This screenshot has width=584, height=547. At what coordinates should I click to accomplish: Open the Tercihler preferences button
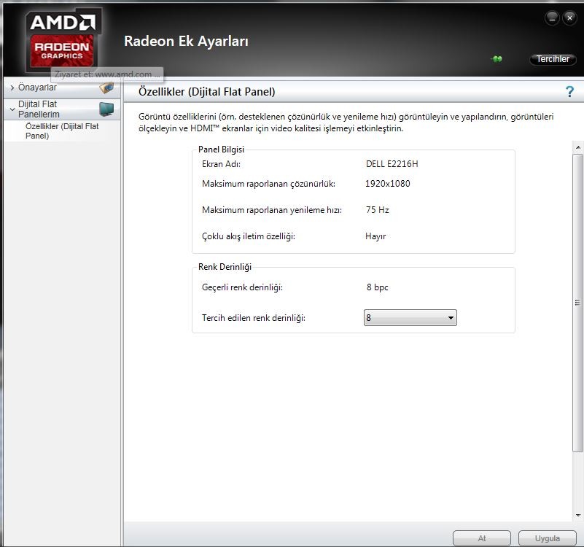pyautogui.click(x=553, y=59)
